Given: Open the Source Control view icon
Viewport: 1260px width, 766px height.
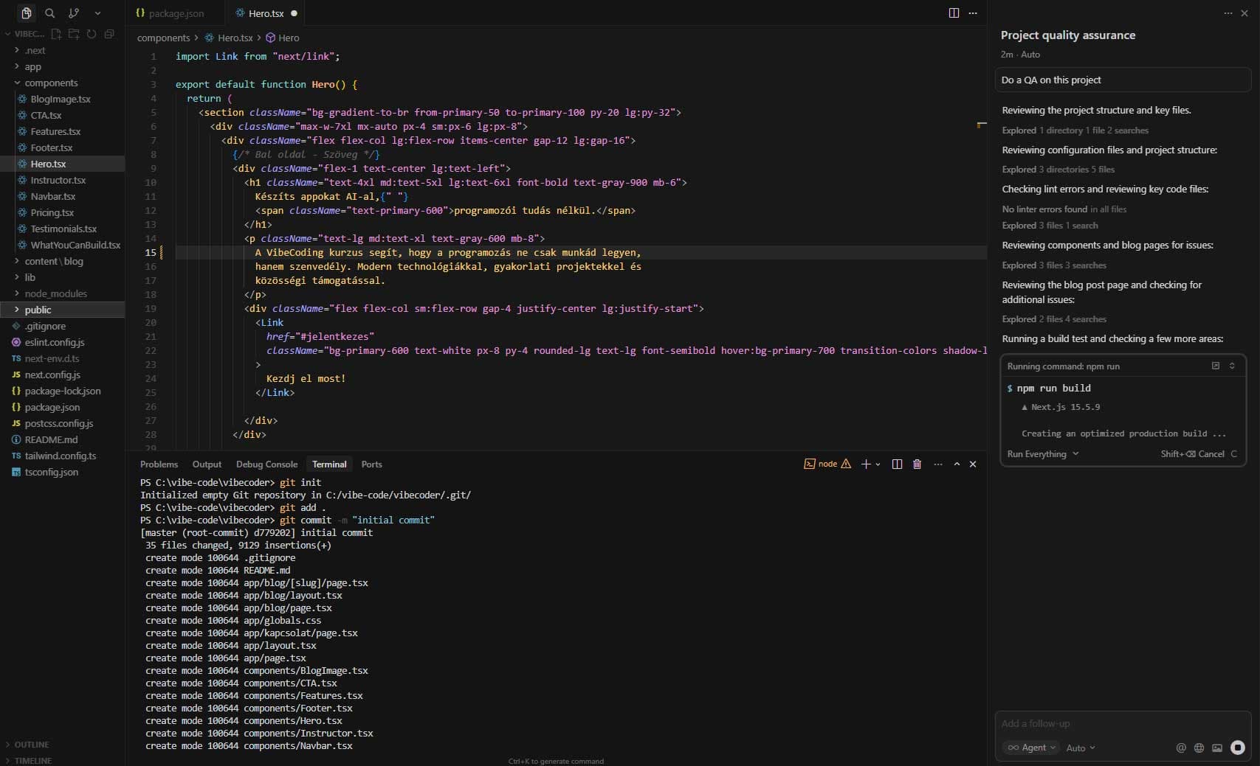Looking at the screenshot, I should pos(74,13).
